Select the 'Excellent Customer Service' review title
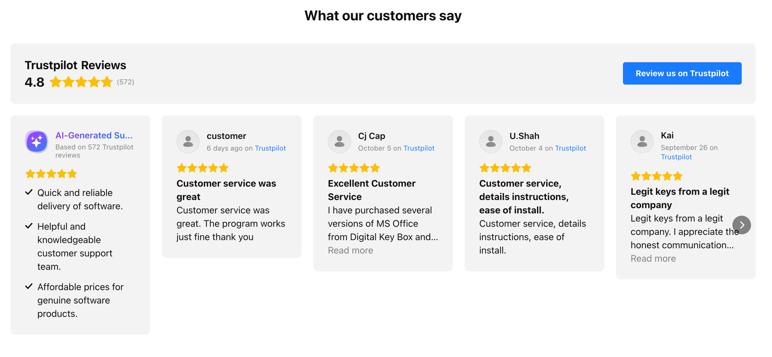Screen dimensions: 772x357 [x=372, y=190]
